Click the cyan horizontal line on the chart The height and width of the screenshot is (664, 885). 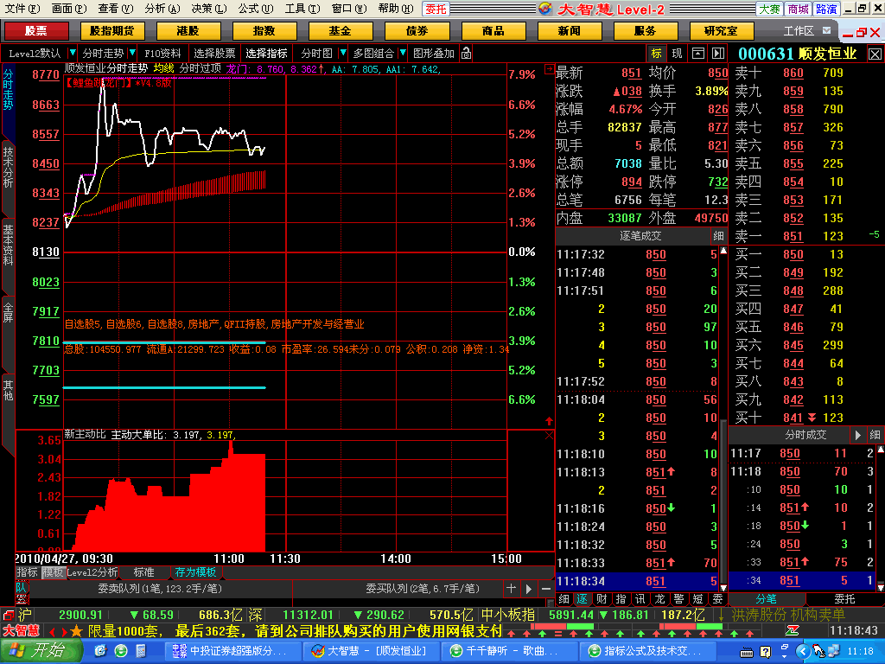point(164,387)
